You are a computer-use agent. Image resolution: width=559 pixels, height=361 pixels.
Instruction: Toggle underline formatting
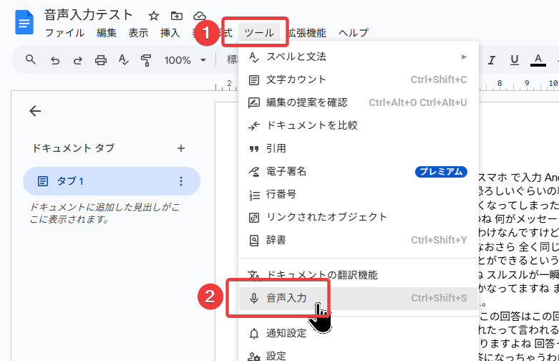pyautogui.click(x=514, y=60)
